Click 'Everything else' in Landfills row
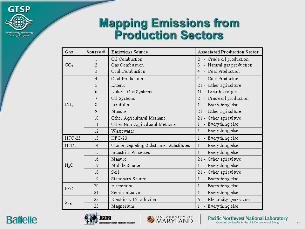The height and width of the screenshot is (229, 305). click(223, 105)
